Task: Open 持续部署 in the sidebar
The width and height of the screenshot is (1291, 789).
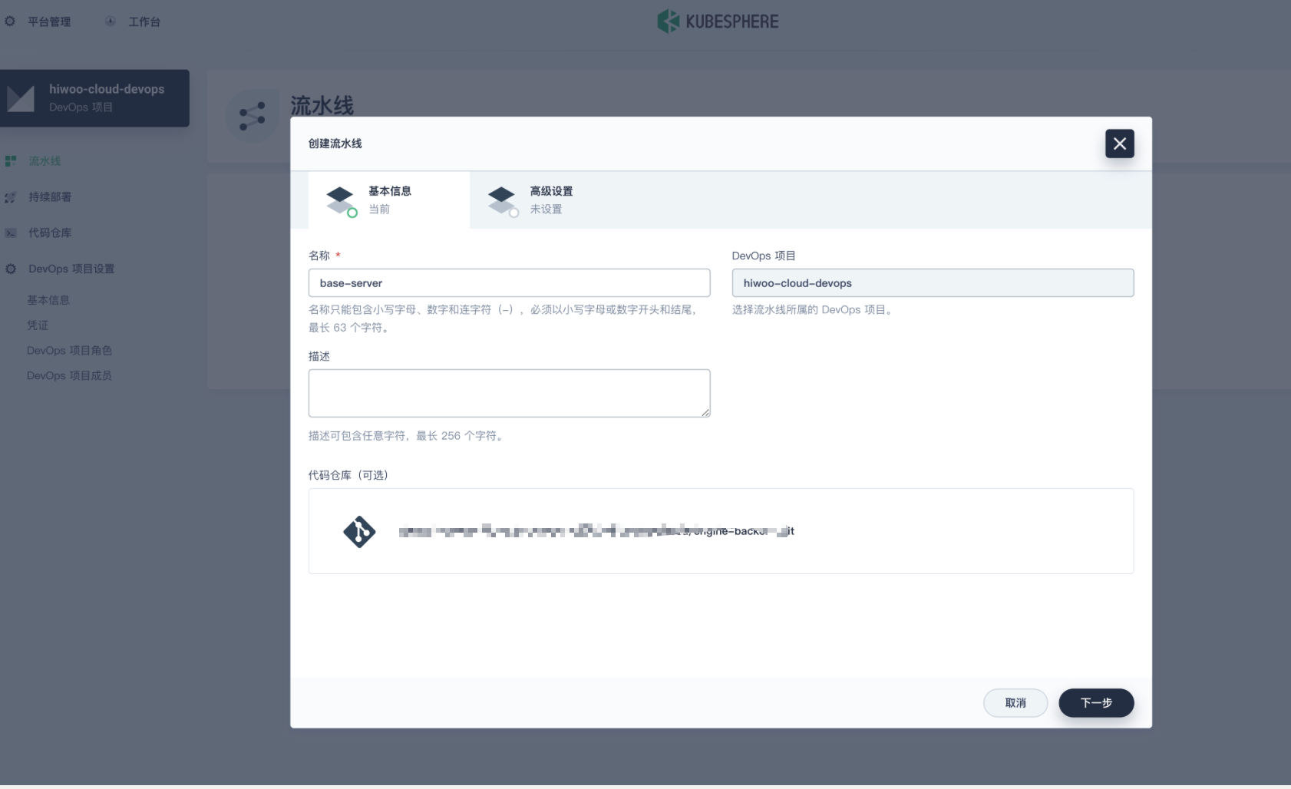Action: click(50, 197)
